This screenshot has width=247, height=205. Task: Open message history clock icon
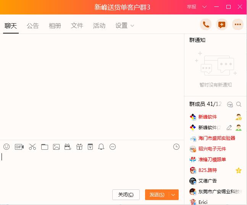(x=176, y=147)
